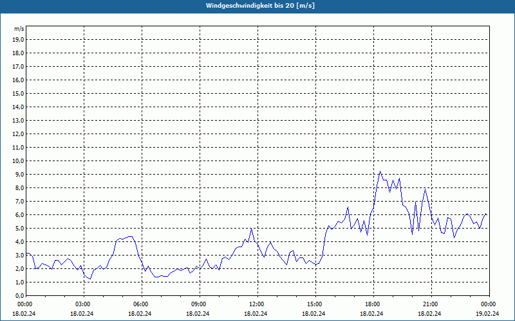Click the chart title Windgeschwindigkeit bis 20 [m/s]
The width and height of the screenshot is (515, 321).
(260, 6)
